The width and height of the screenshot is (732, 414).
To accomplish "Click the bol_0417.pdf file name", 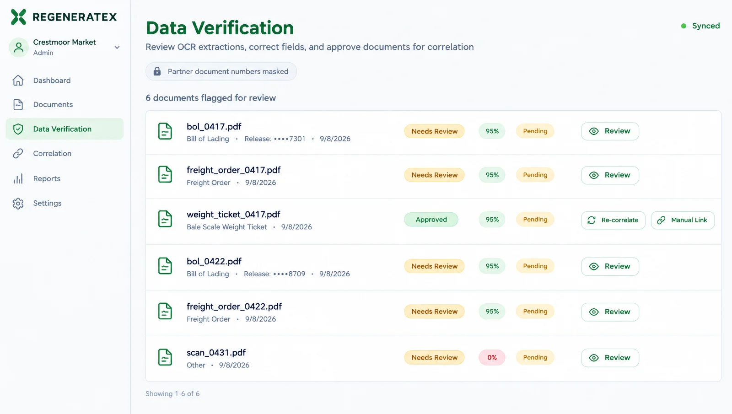I will 214,127.
